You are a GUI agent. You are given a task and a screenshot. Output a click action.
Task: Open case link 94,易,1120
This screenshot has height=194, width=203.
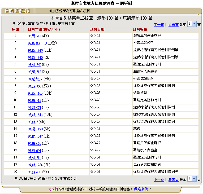point(35,129)
